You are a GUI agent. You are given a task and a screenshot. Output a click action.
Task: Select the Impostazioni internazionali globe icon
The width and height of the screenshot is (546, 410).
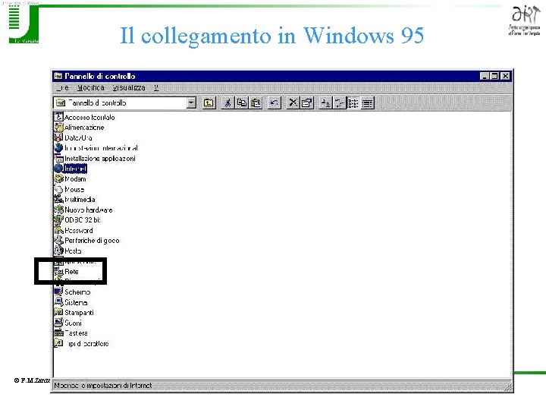point(58,148)
